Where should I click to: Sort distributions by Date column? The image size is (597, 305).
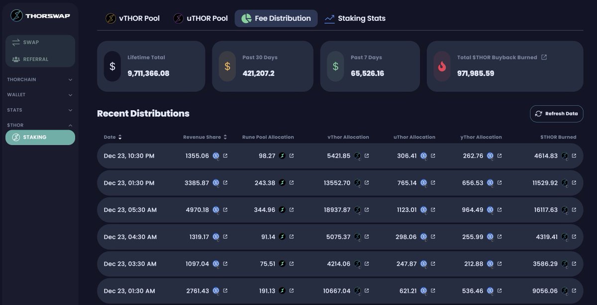point(113,137)
